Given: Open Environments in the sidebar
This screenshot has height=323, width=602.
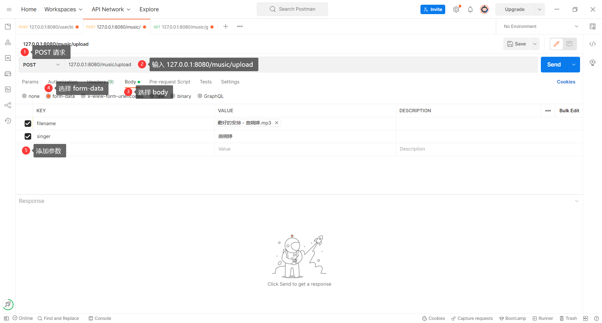Looking at the screenshot, I should [x=8, y=58].
